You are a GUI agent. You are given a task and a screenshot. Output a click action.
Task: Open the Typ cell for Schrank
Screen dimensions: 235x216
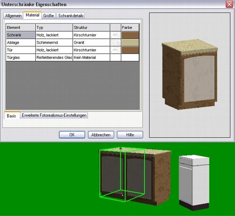[54, 35]
